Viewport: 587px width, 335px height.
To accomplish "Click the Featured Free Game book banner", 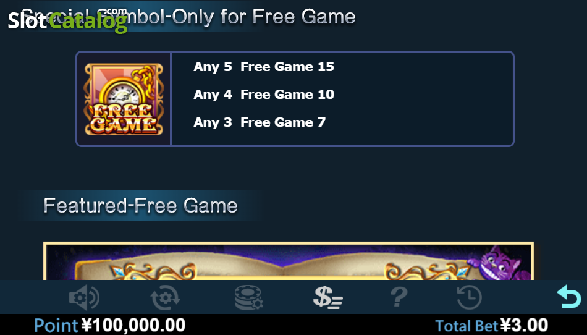I will click(x=289, y=261).
